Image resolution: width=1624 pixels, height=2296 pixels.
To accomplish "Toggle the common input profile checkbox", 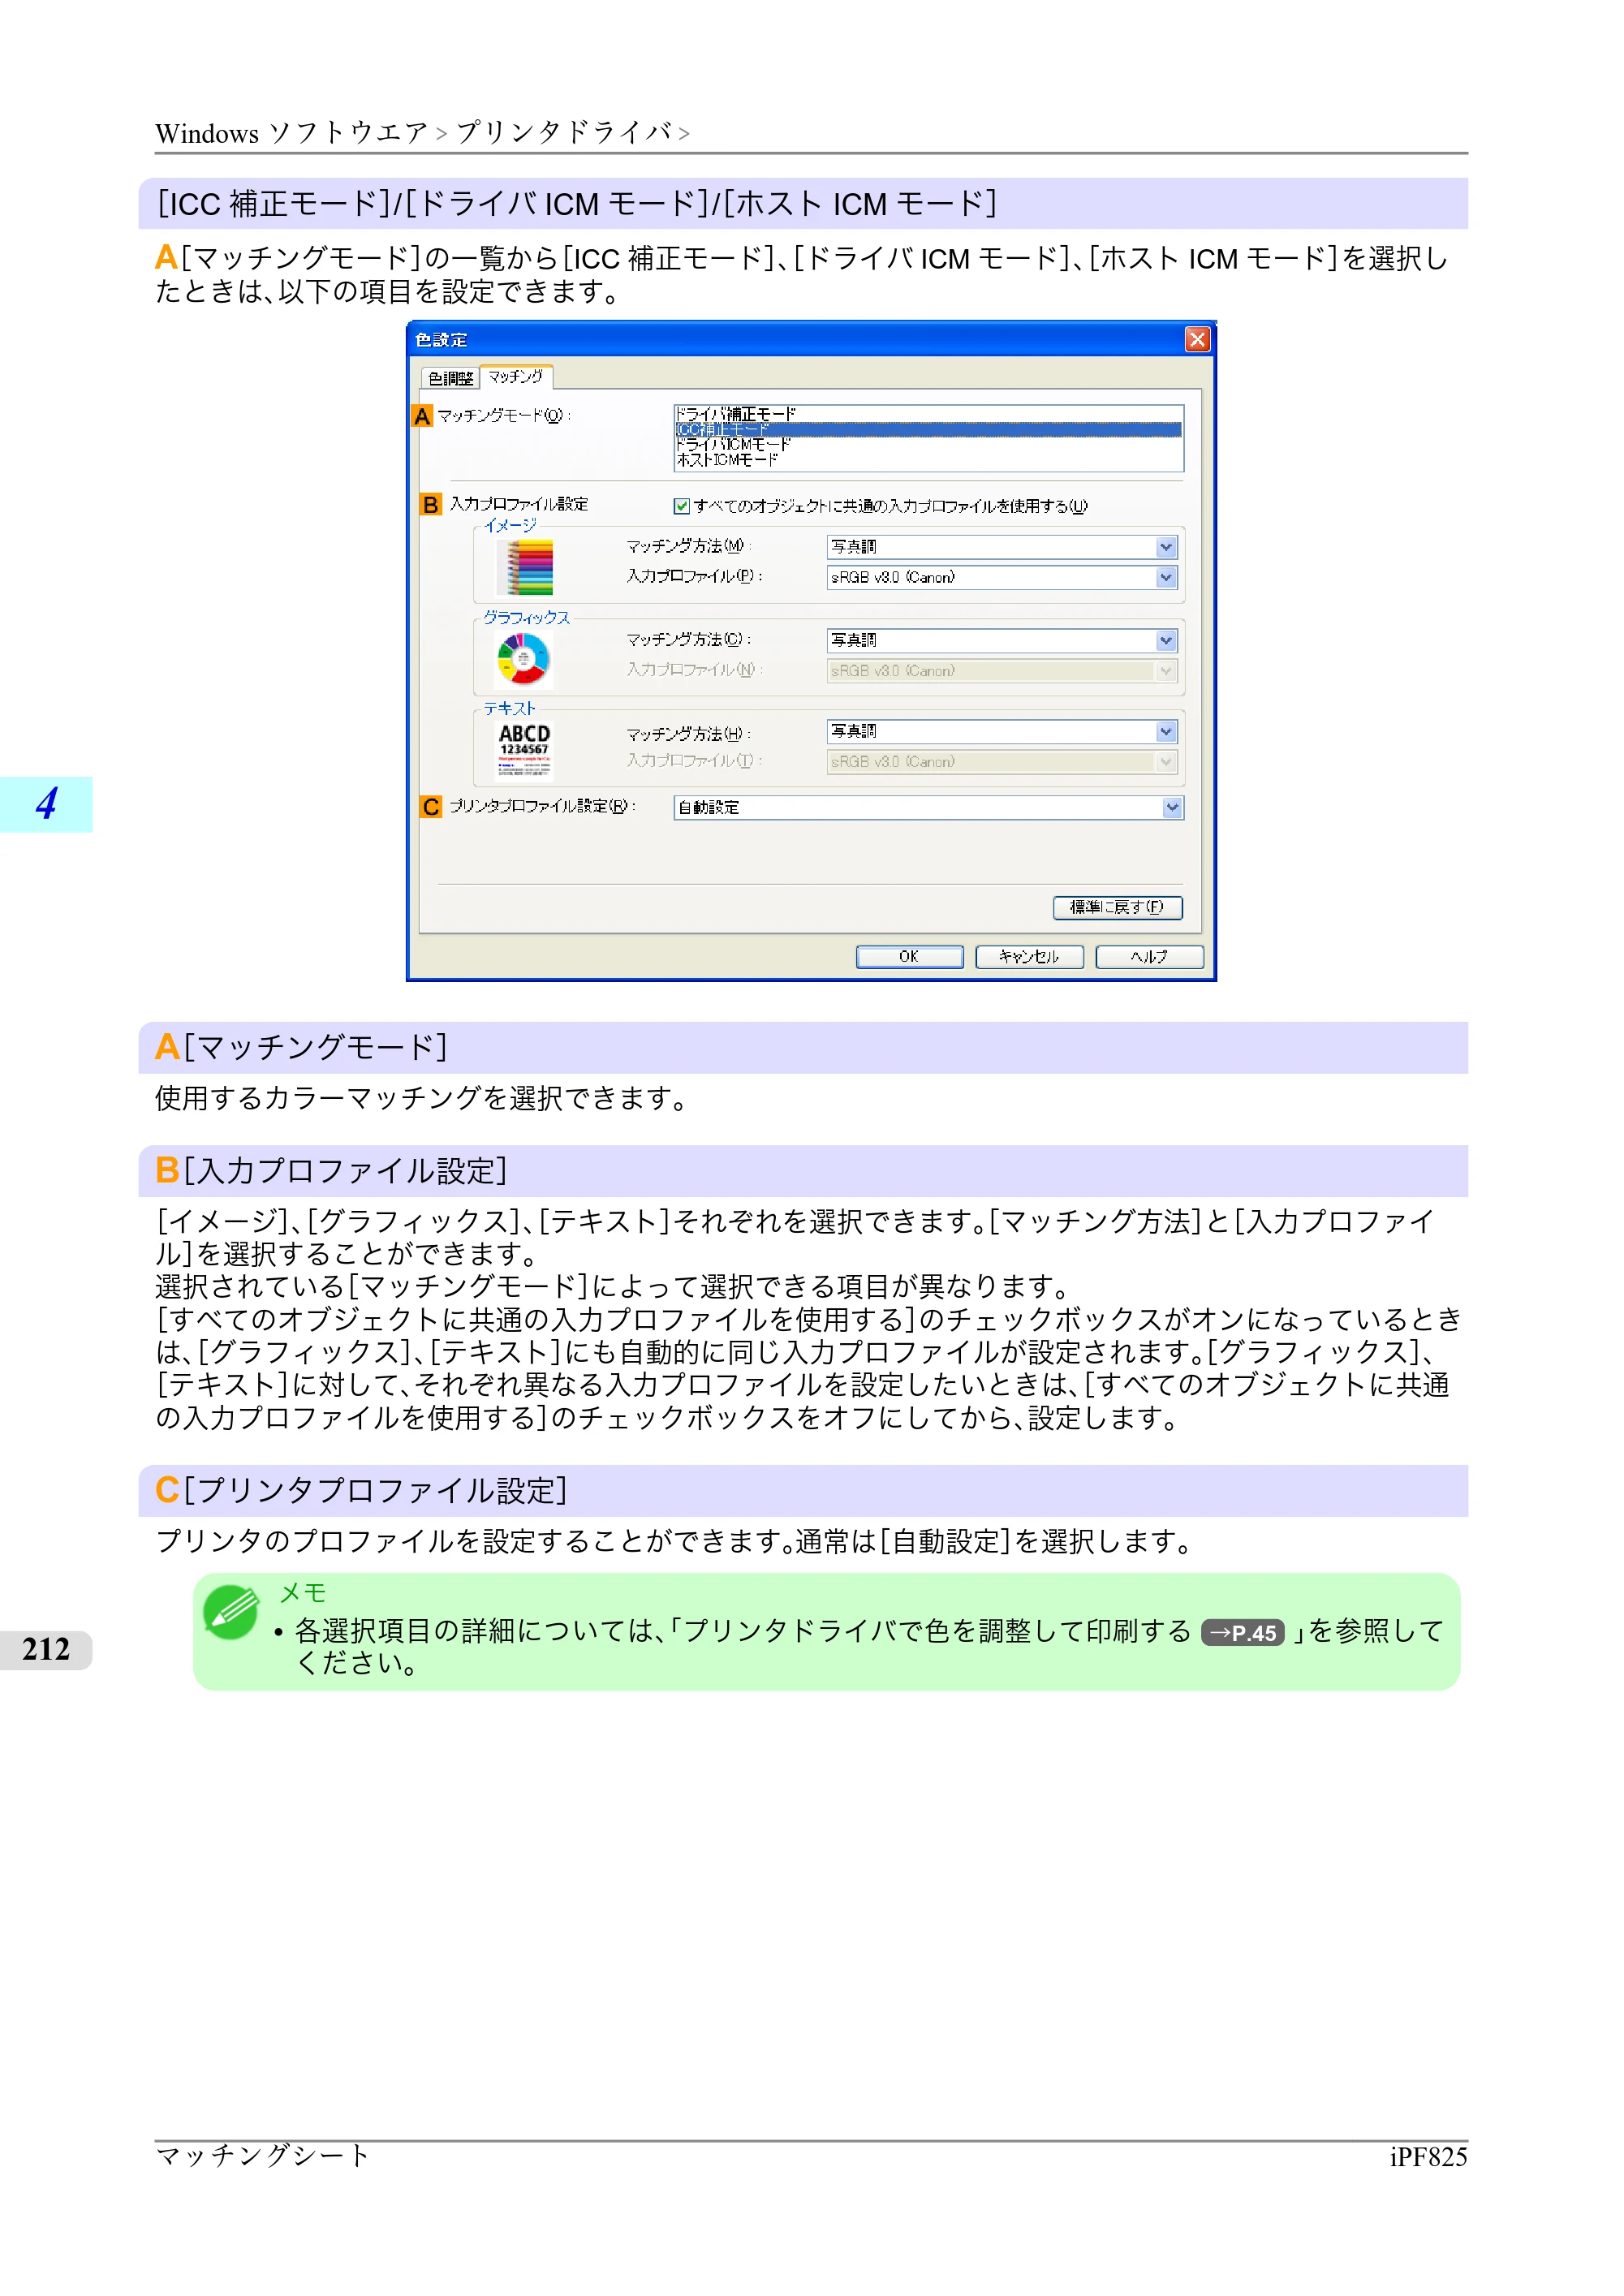I will 681,506.
